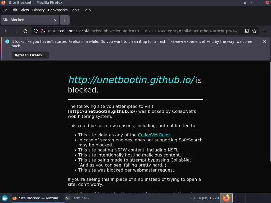Click the forward navigation arrow
The image size is (271, 203).
click(x=16, y=31)
